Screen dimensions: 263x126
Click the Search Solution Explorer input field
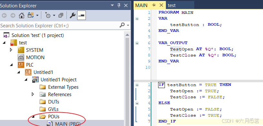60,26
